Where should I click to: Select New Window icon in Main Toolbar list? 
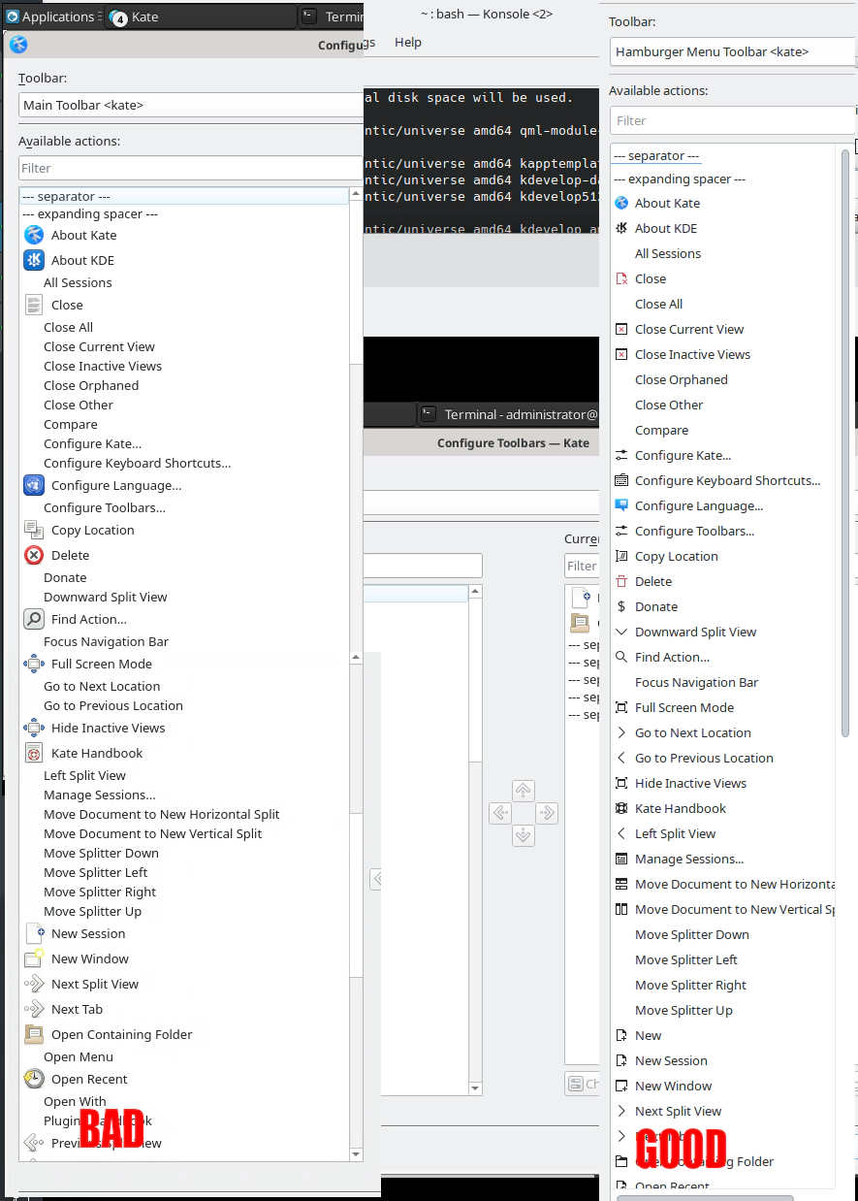click(34, 958)
